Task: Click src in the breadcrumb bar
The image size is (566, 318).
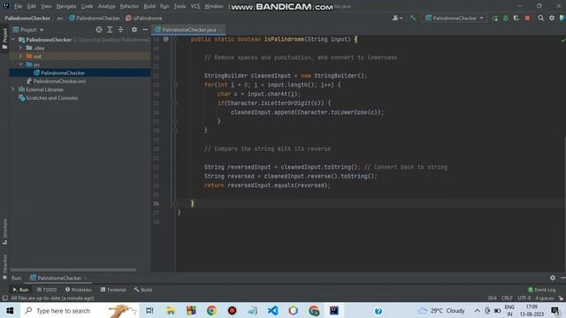Action: (x=60, y=18)
